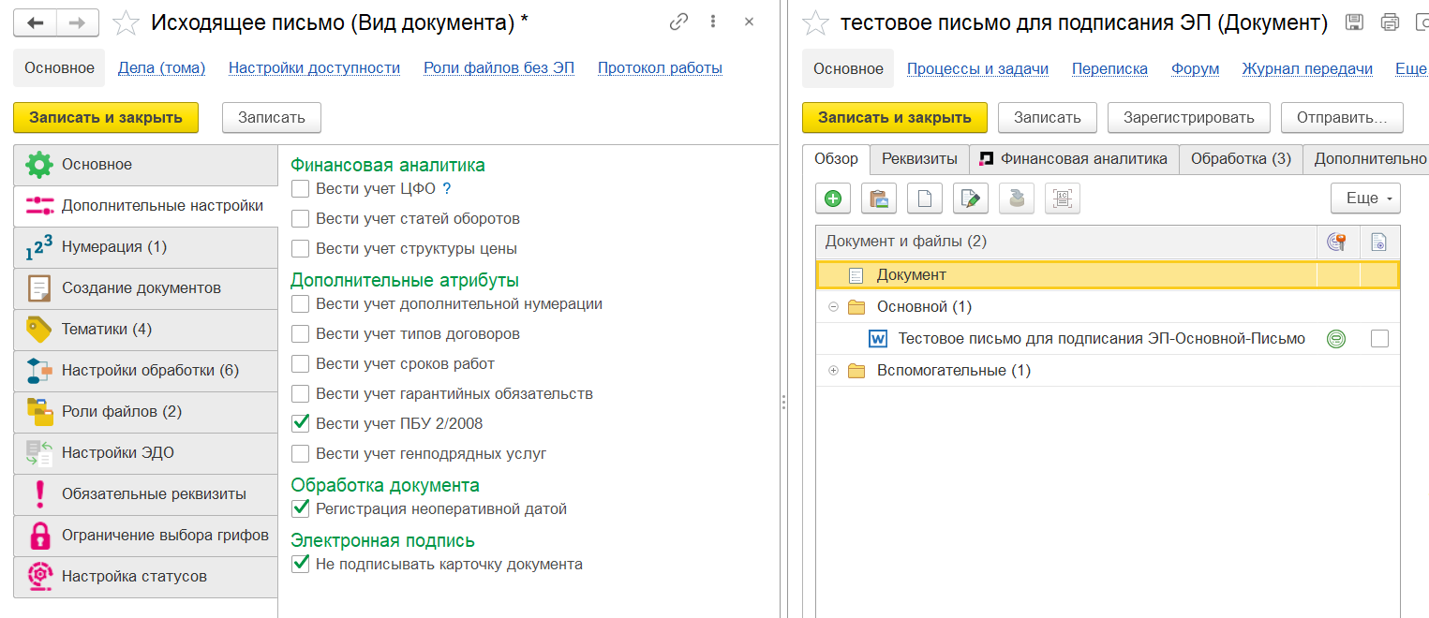
Task: Tick the checkbox in Тестовое письмо file row
Action: tap(1378, 339)
